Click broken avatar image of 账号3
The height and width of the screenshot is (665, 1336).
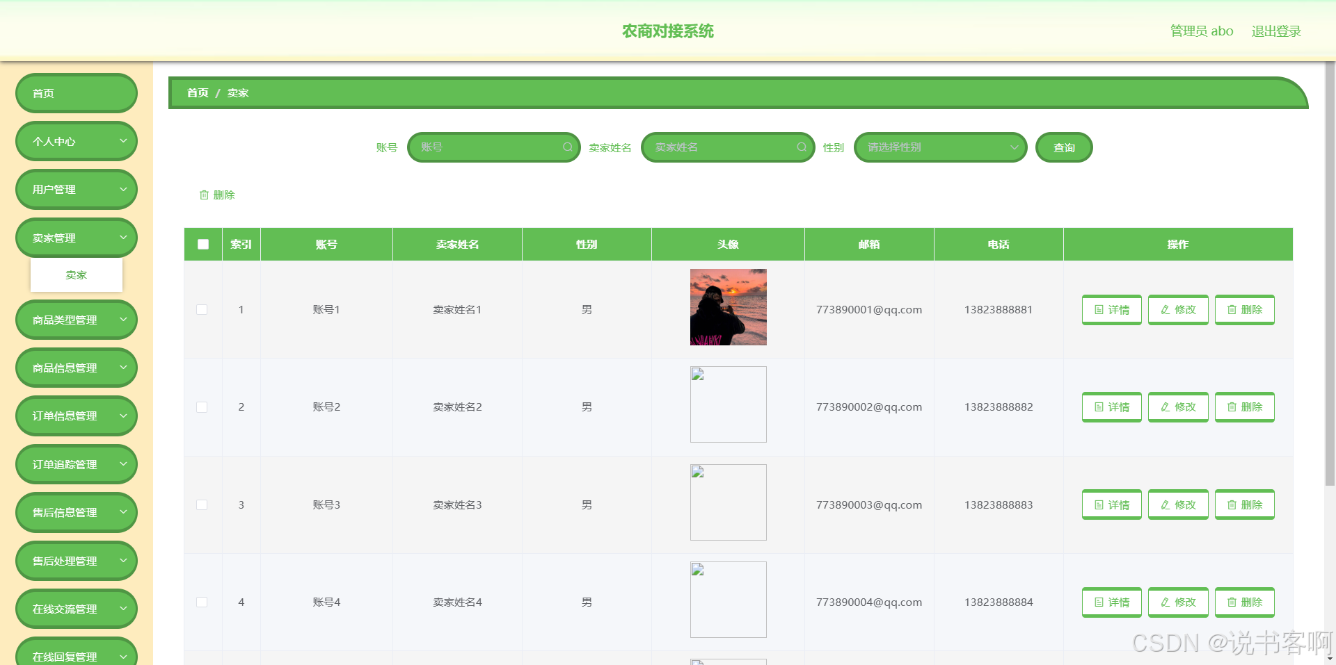(x=729, y=502)
